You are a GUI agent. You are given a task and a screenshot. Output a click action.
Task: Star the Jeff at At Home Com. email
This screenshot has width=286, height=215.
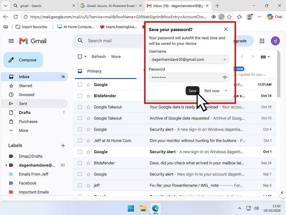pyautogui.click(x=88, y=141)
